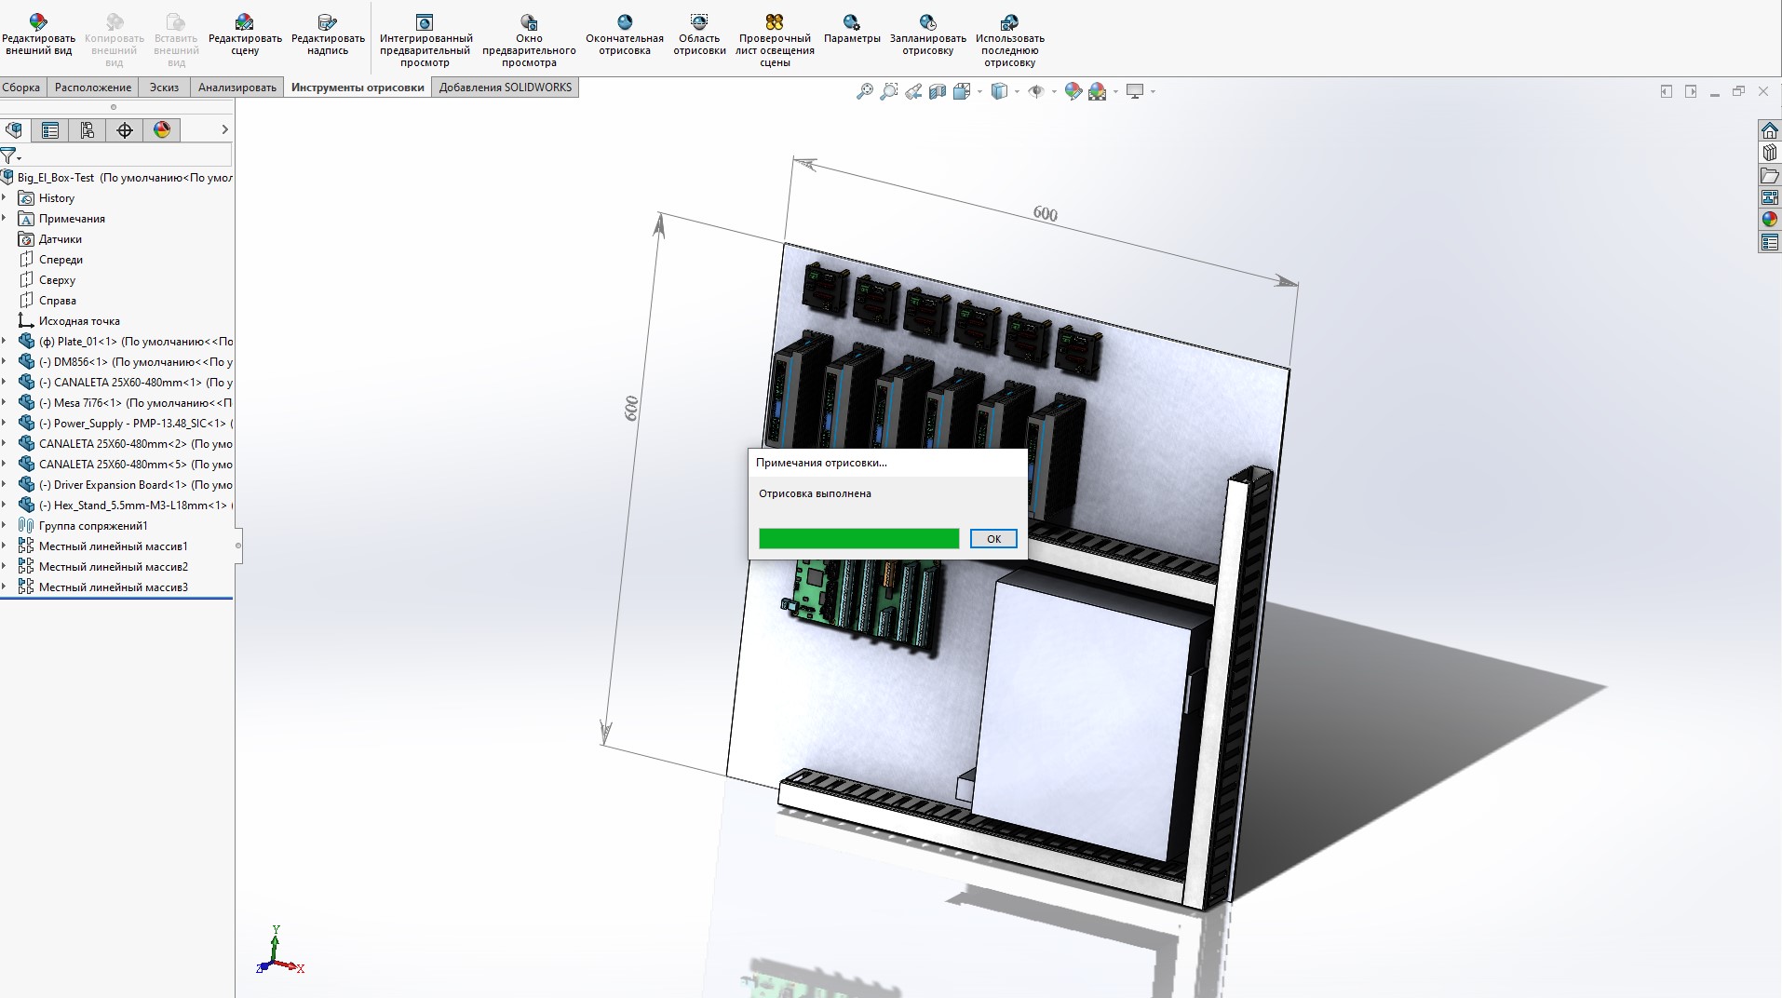Expand History folder

[x=5, y=198]
